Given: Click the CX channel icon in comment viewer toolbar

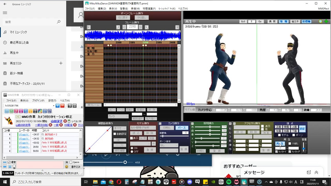Looking at the screenshot, I should tap(35, 111).
